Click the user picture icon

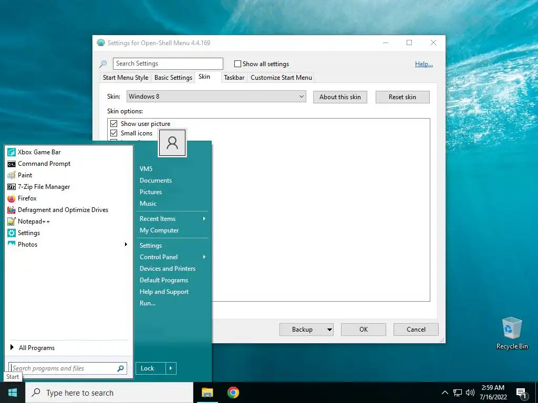click(x=172, y=143)
